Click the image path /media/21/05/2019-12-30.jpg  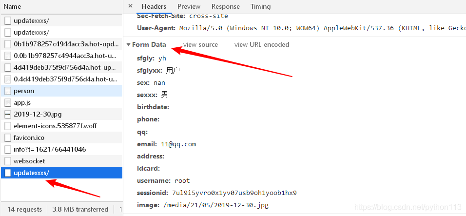pyautogui.click(x=215, y=205)
